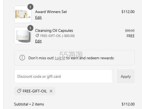Click the Cleansing Oil Capsules product thumbnail
The width and height of the screenshot is (142, 109).
[x=23, y=36]
